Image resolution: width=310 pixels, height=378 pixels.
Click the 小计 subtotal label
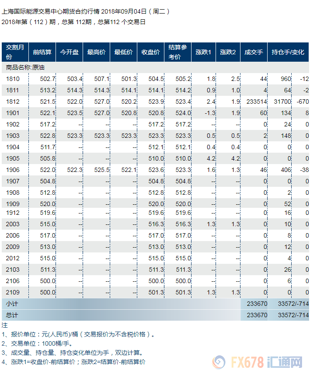pyautogui.click(x=12, y=304)
